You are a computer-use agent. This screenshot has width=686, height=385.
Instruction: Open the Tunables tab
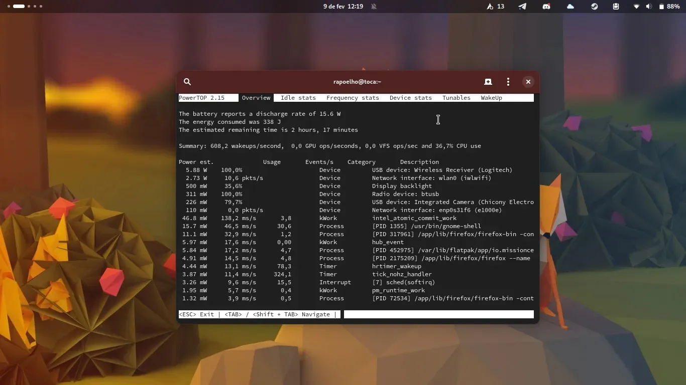click(x=456, y=98)
